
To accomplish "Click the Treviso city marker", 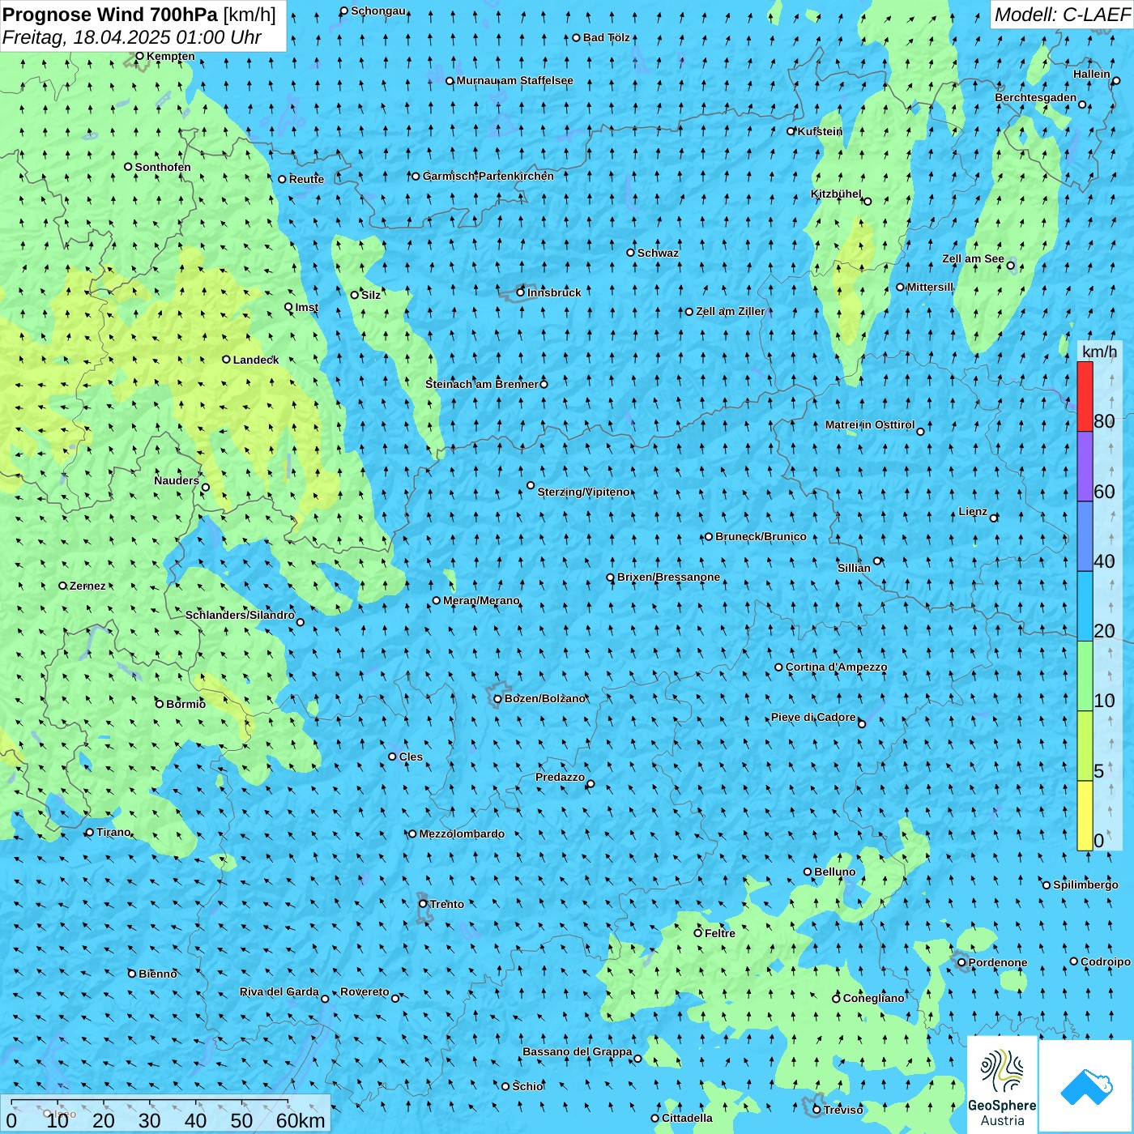I will coord(816,1110).
